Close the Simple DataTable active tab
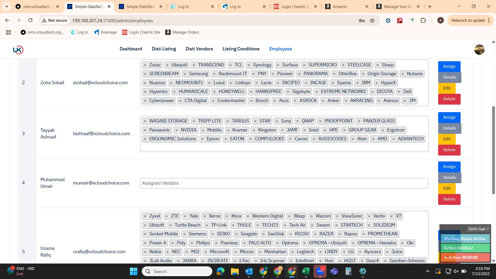496x279 pixels. coord(109,6)
